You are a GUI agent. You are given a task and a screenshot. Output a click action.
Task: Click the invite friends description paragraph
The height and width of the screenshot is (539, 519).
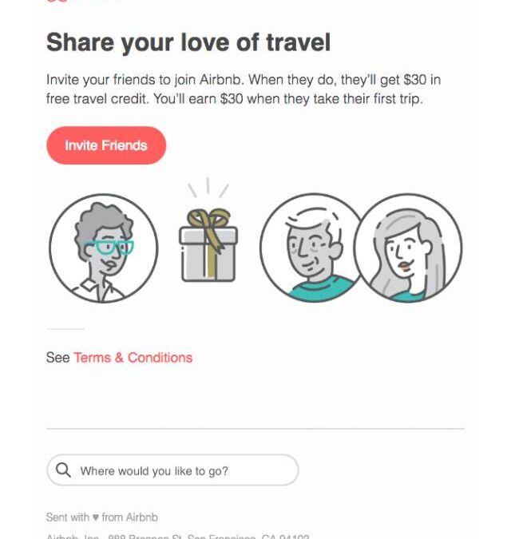point(244,89)
